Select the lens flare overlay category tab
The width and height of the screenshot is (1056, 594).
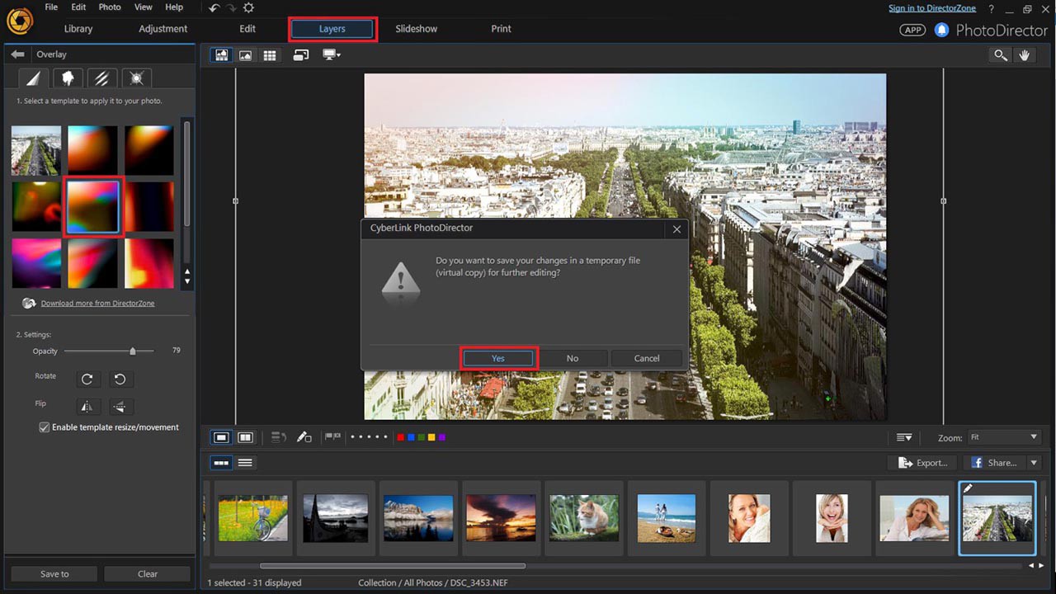coord(137,78)
